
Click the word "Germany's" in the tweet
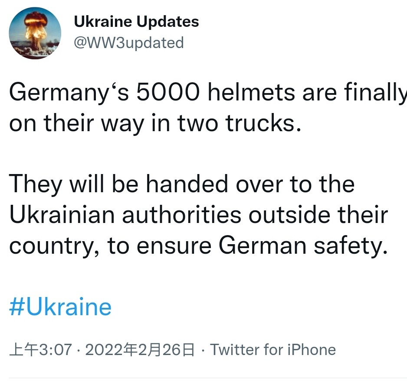69,93
